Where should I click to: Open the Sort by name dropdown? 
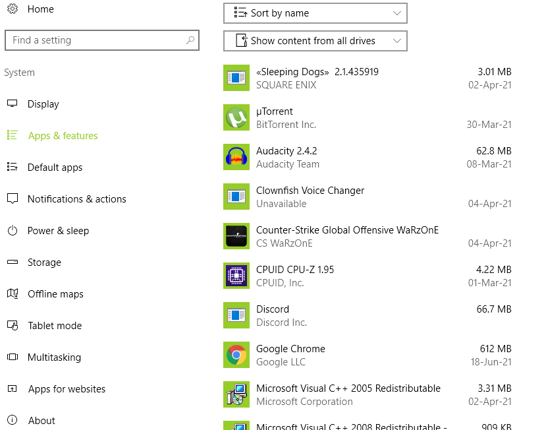(315, 13)
